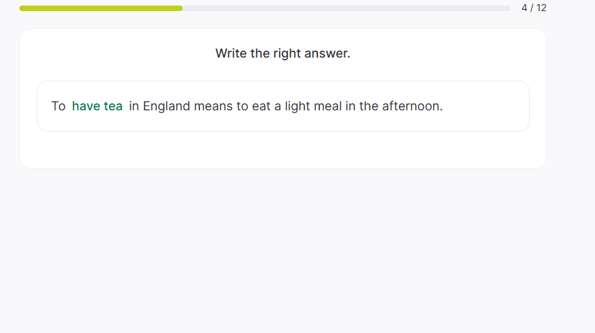This screenshot has width=595, height=333.
Task: Select the "have tea" answer field
Action: click(97, 106)
